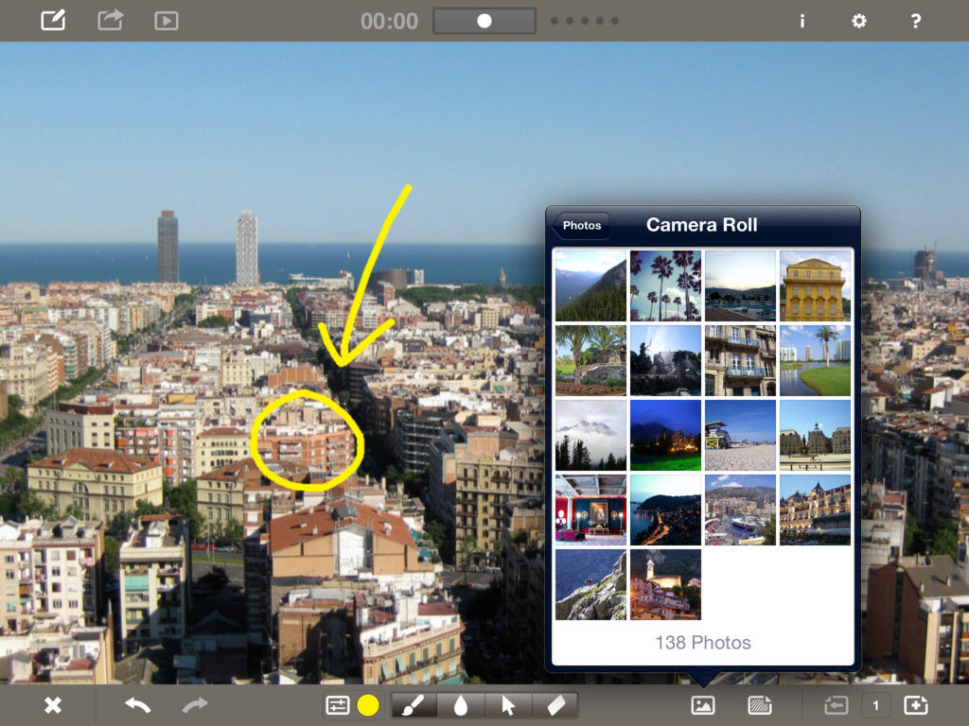Tap the record button in the top bar
This screenshot has height=726, width=969.
click(x=484, y=21)
